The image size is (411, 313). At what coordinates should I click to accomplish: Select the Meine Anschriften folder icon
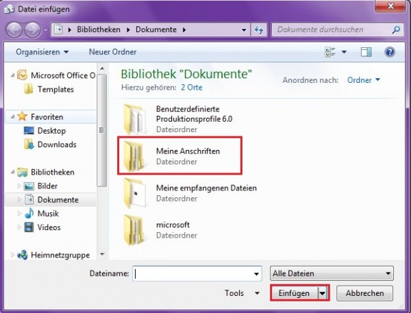tap(134, 156)
